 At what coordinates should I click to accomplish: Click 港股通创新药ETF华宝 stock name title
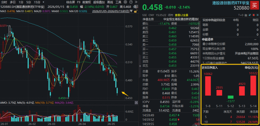pyautogui.click(x=231, y=3)
